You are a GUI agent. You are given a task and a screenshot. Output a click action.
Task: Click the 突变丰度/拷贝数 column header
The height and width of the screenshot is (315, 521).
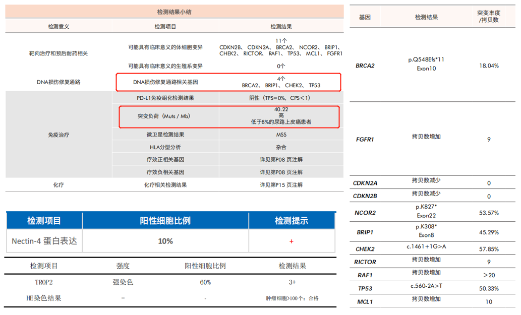(x=488, y=16)
